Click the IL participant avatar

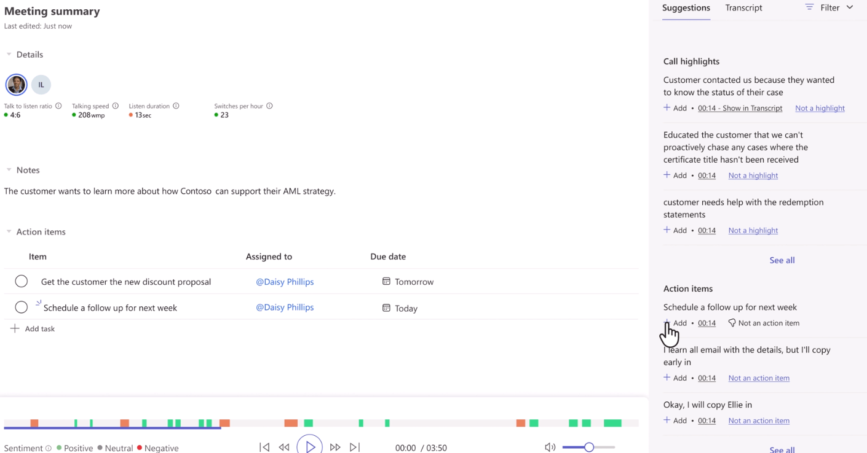pos(41,85)
